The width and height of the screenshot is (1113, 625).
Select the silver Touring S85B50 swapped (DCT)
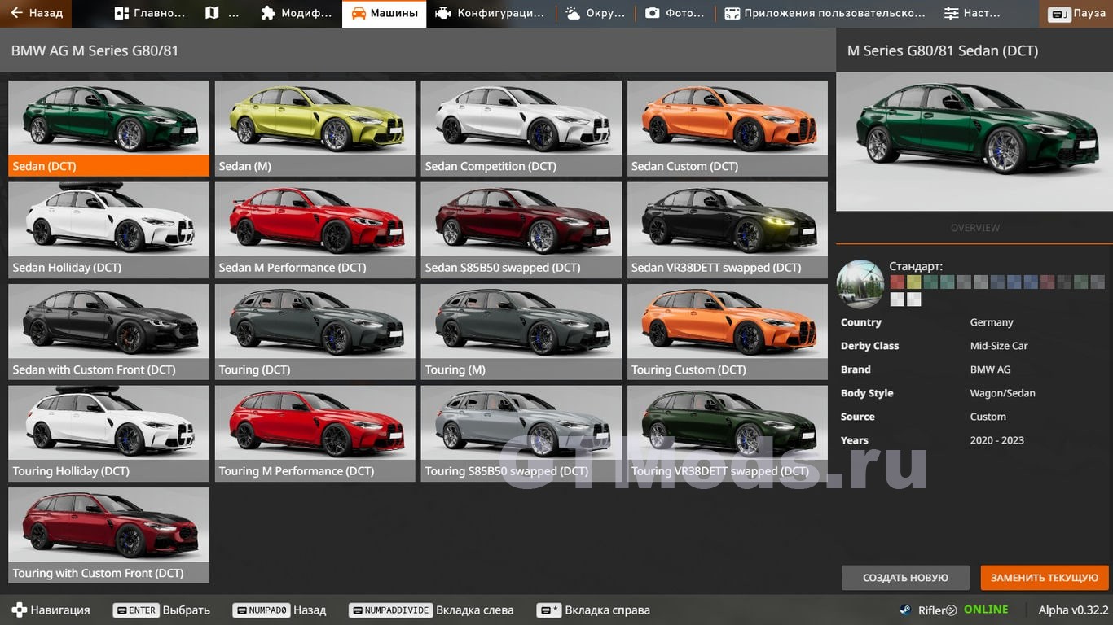[521, 434]
